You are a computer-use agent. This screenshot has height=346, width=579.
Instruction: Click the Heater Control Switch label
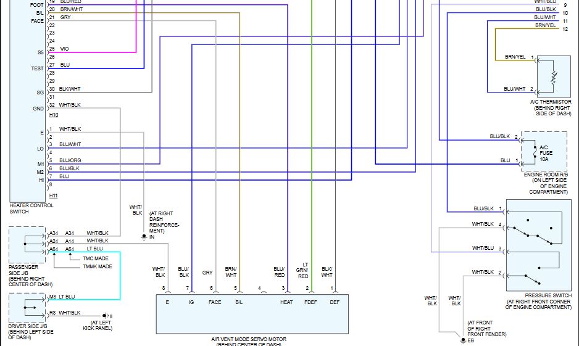pyautogui.click(x=31, y=208)
